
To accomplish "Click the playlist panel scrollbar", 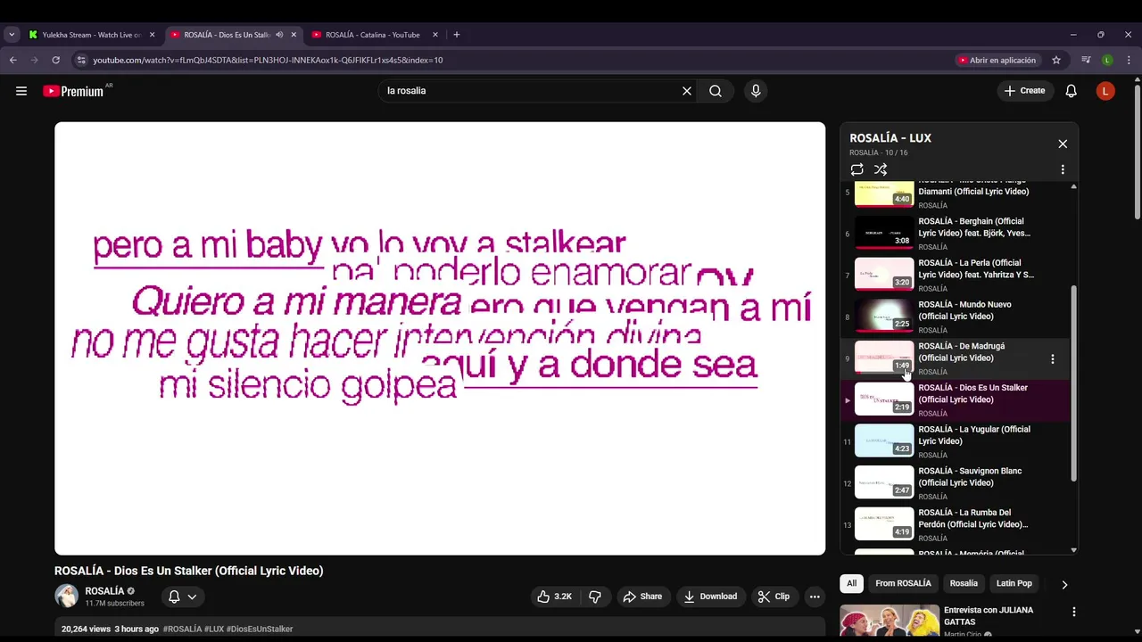I will pyautogui.click(x=1073, y=383).
